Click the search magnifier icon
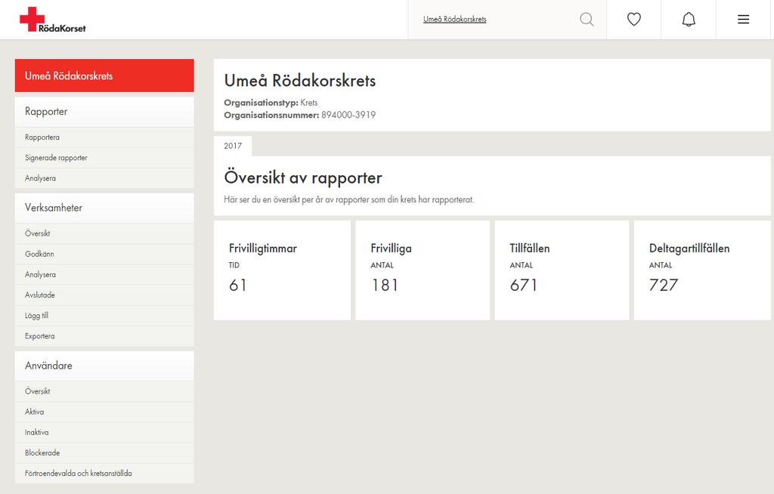This screenshot has height=494, width=774. pyautogui.click(x=587, y=19)
